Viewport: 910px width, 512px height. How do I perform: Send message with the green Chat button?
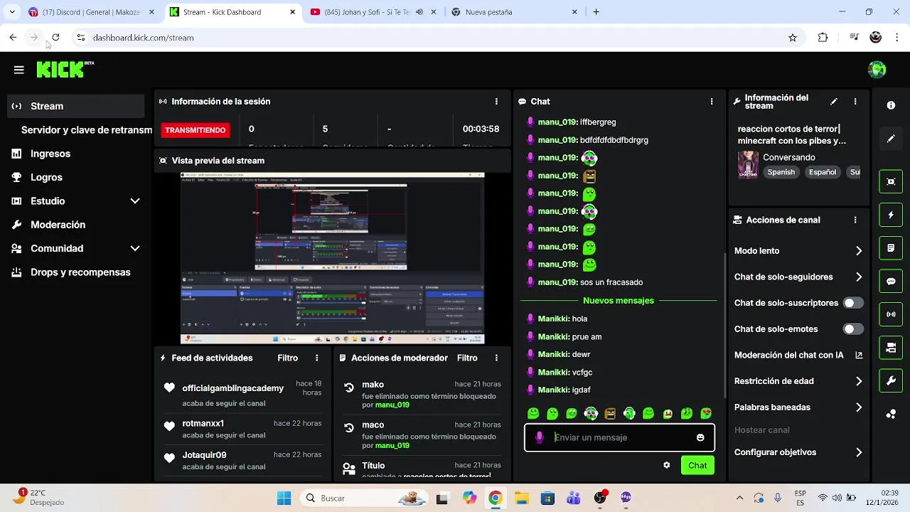pos(697,465)
